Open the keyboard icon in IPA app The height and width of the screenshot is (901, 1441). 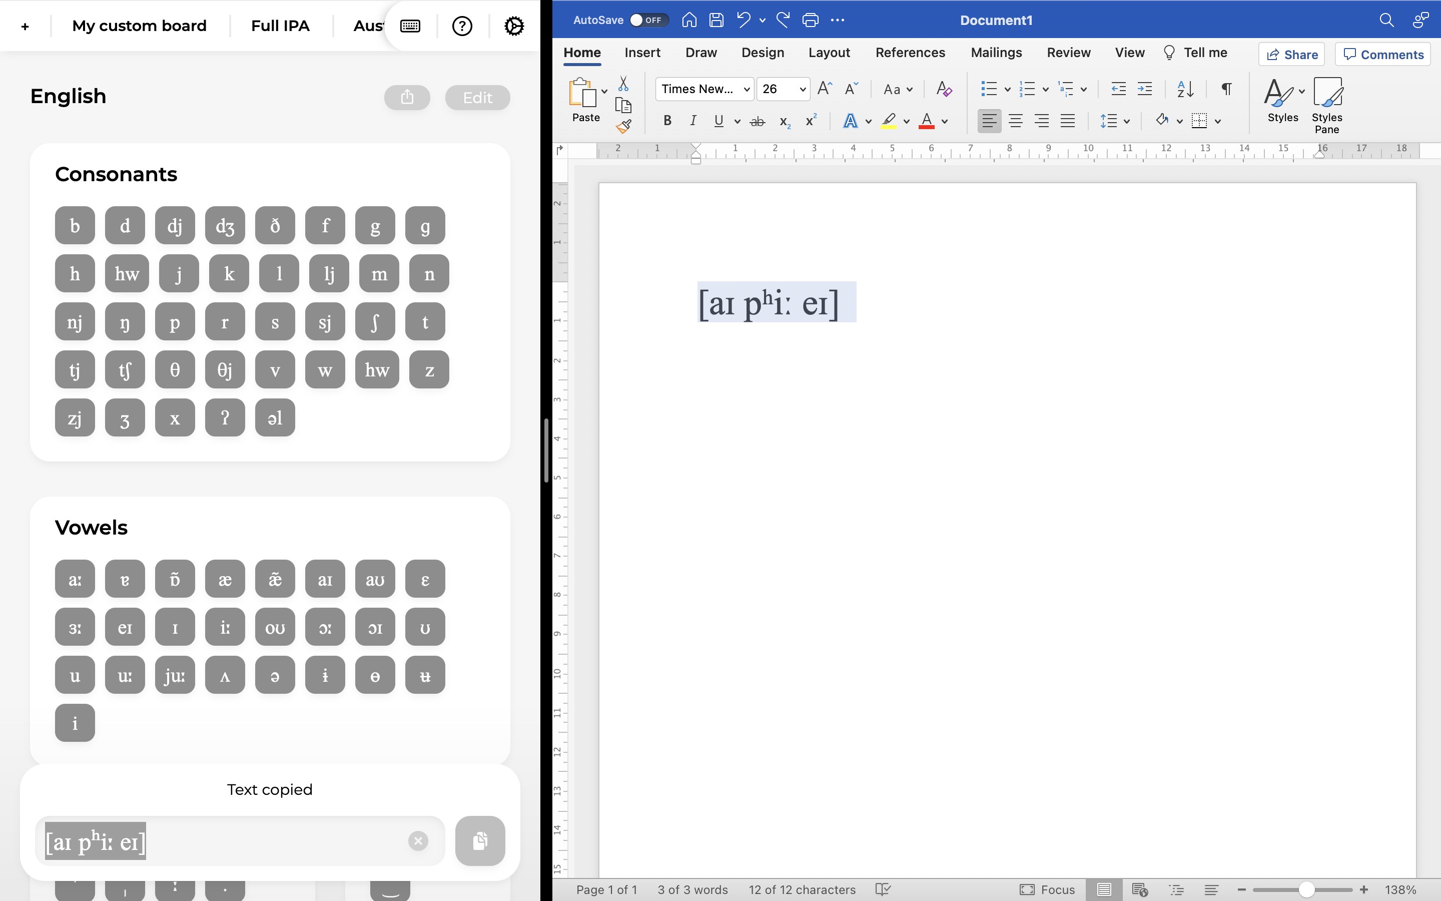[x=410, y=26]
